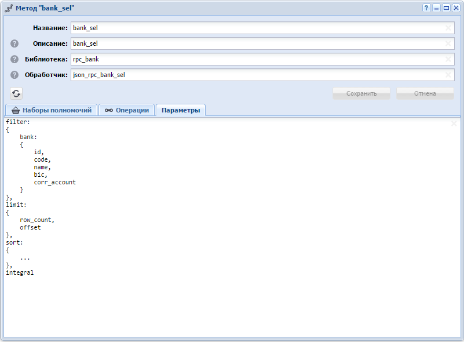Click the refresh icon button
Image resolution: width=464 pixels, height=342 pixels.
(16, 93)
